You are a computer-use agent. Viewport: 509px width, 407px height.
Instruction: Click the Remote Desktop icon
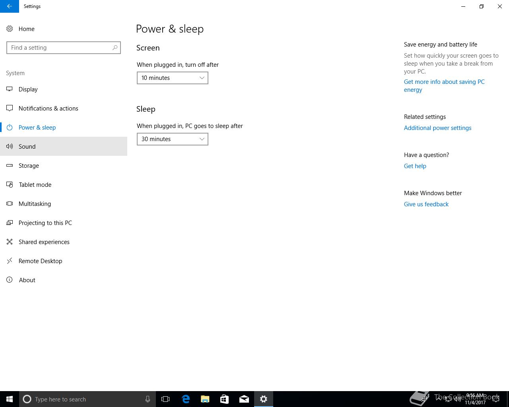tap(10, 261)
